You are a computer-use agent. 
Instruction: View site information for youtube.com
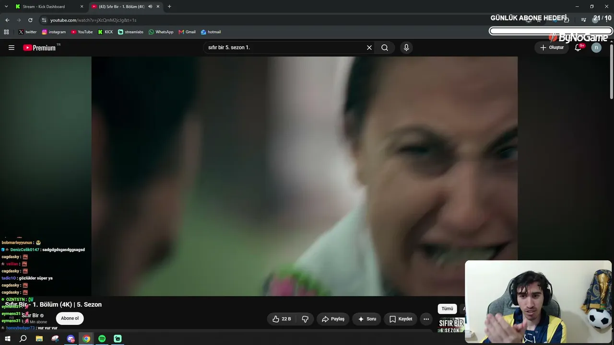[x=44, y=20]
